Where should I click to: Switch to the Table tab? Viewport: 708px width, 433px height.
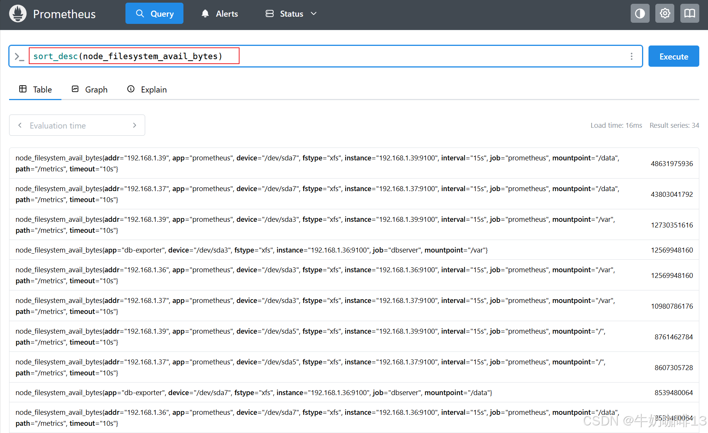pyautogui.click(x=35, y=89)
